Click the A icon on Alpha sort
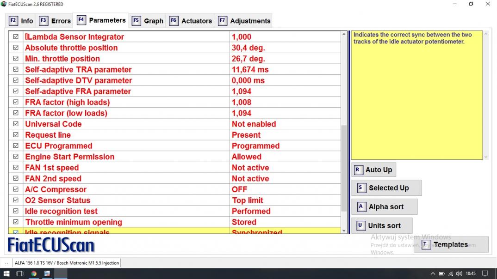 click(361, 207)
